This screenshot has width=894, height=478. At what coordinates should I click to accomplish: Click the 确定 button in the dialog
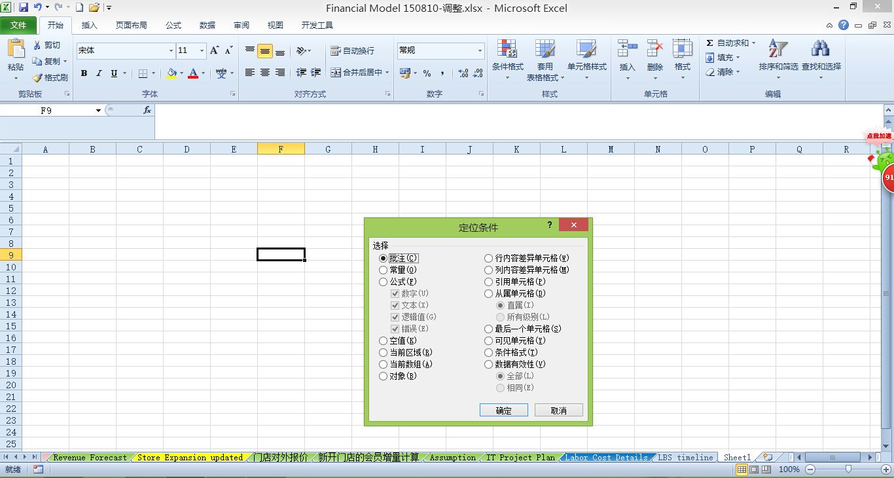[x=503, y=409]
